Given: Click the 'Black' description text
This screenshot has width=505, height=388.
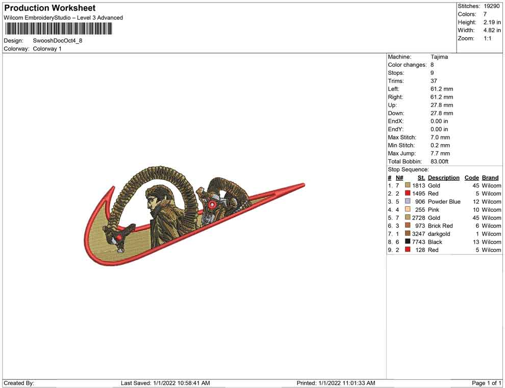Looking at the screenshot, I should (x=435, y=242).
